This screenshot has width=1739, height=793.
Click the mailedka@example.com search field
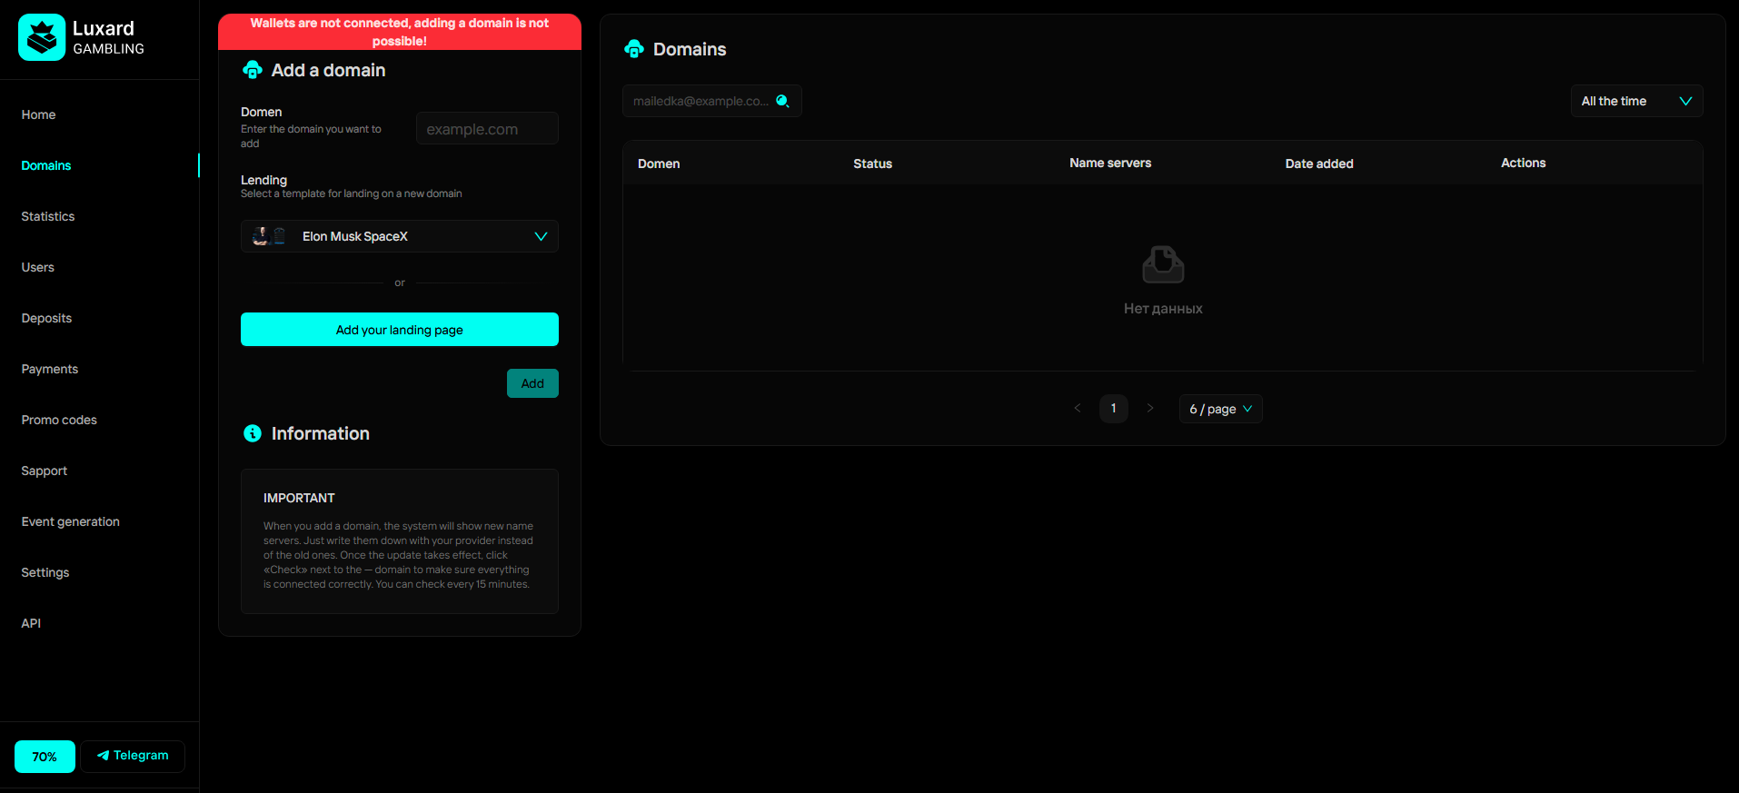[x=712, y=101]
